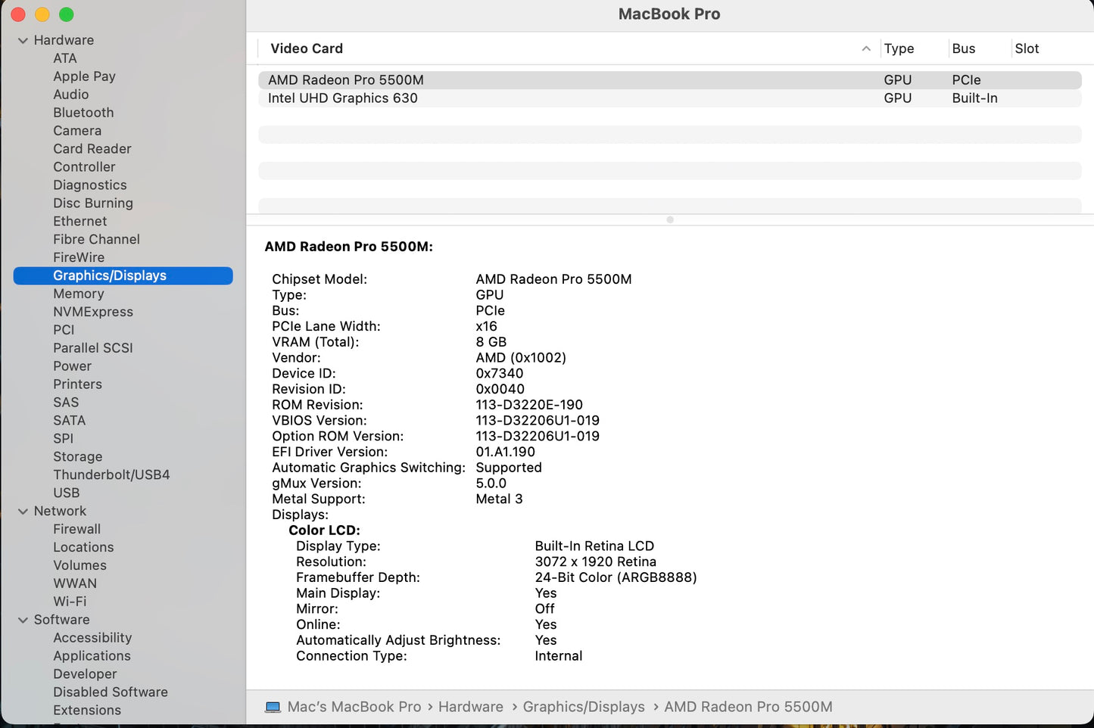This screenshot has width=1094, height=728.
Task: Click the computer icon in the breadcrumb bar
Action: 273,706
